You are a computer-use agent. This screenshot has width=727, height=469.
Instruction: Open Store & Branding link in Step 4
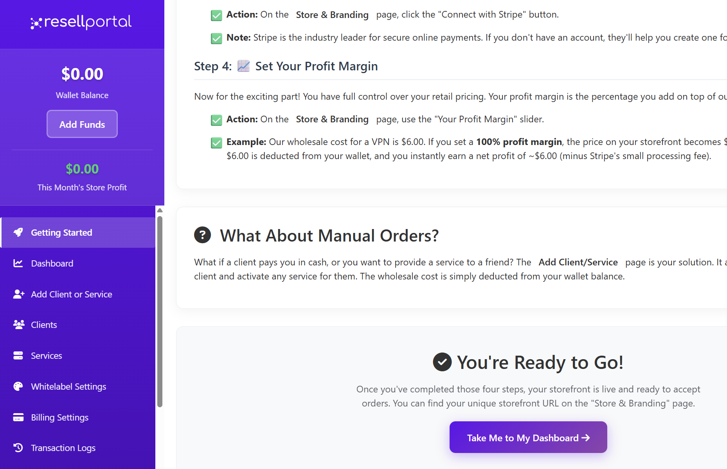(332, 119)
